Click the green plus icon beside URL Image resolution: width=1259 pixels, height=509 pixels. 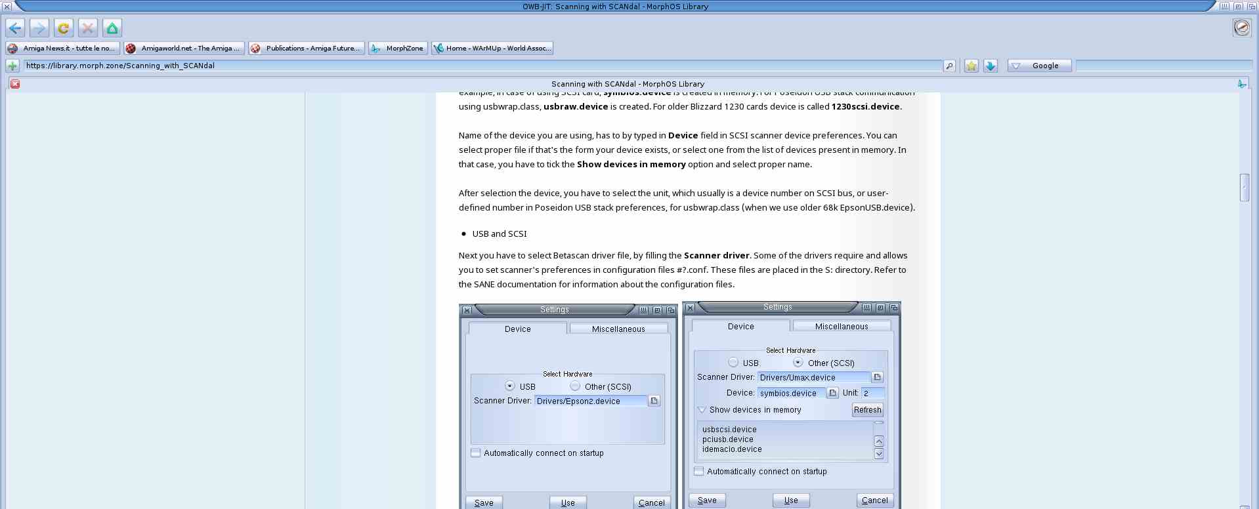(x=12, y=66)
